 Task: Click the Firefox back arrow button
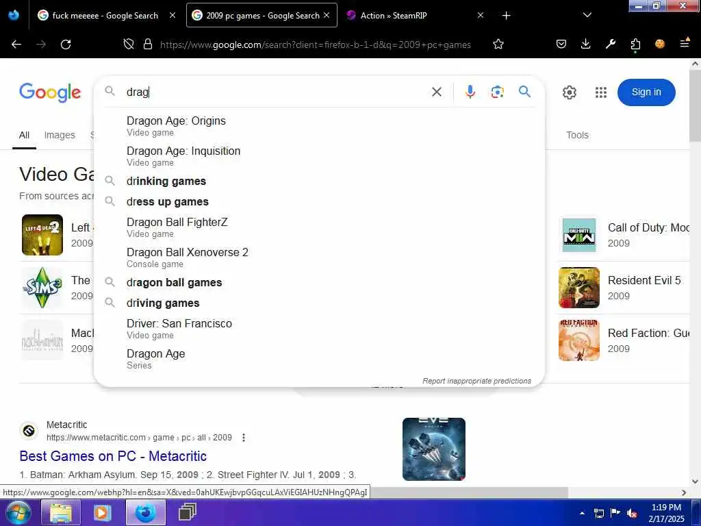[x=16, y=45]
